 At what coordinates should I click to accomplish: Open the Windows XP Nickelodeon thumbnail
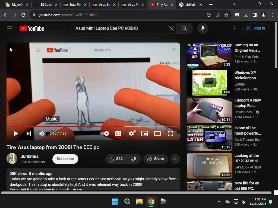point(209,83)
